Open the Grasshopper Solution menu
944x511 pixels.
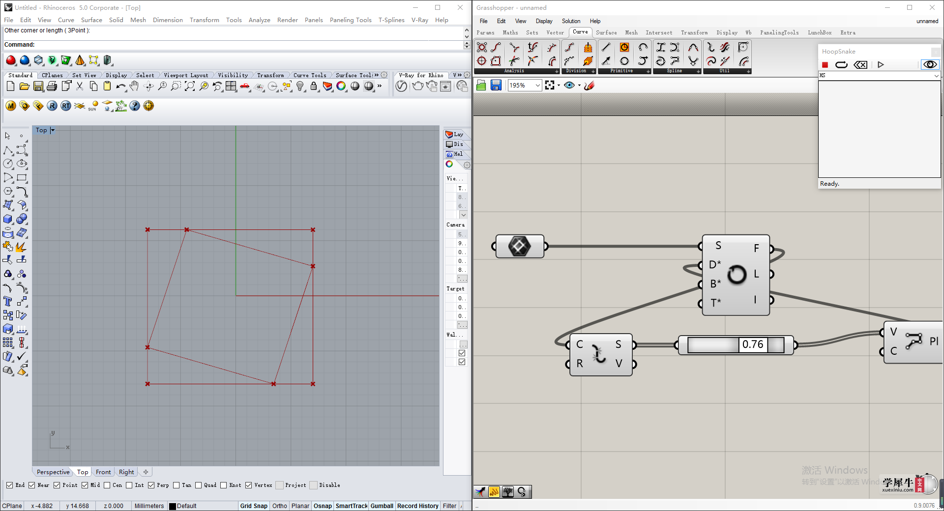pos(571,21)
